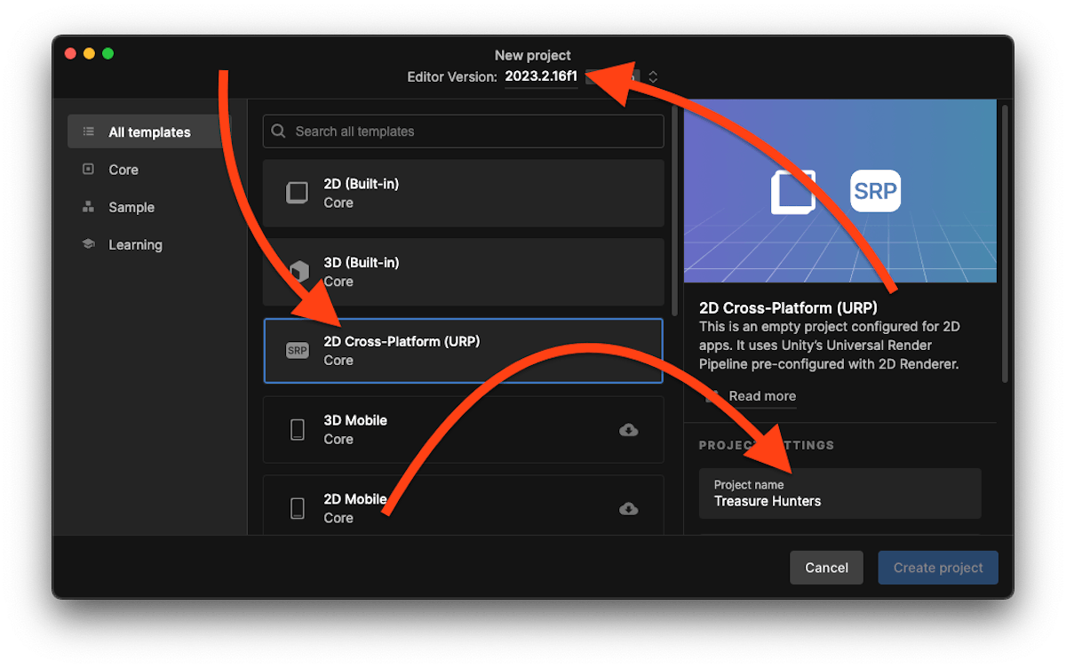This screenshot has width=1066, height=668.
Task: Open the Read more link
Action: click(x=761, y=396)
